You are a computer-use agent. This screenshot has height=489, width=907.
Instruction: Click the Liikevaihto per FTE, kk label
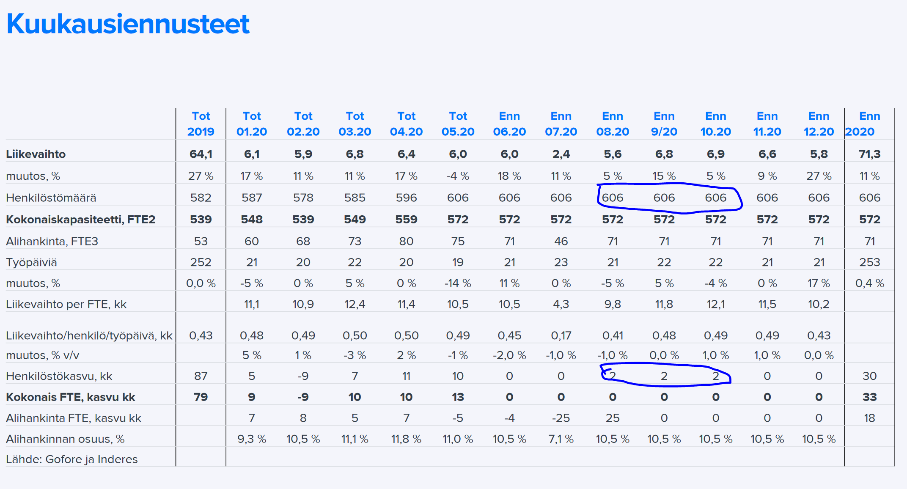click(x=66, y=304)
